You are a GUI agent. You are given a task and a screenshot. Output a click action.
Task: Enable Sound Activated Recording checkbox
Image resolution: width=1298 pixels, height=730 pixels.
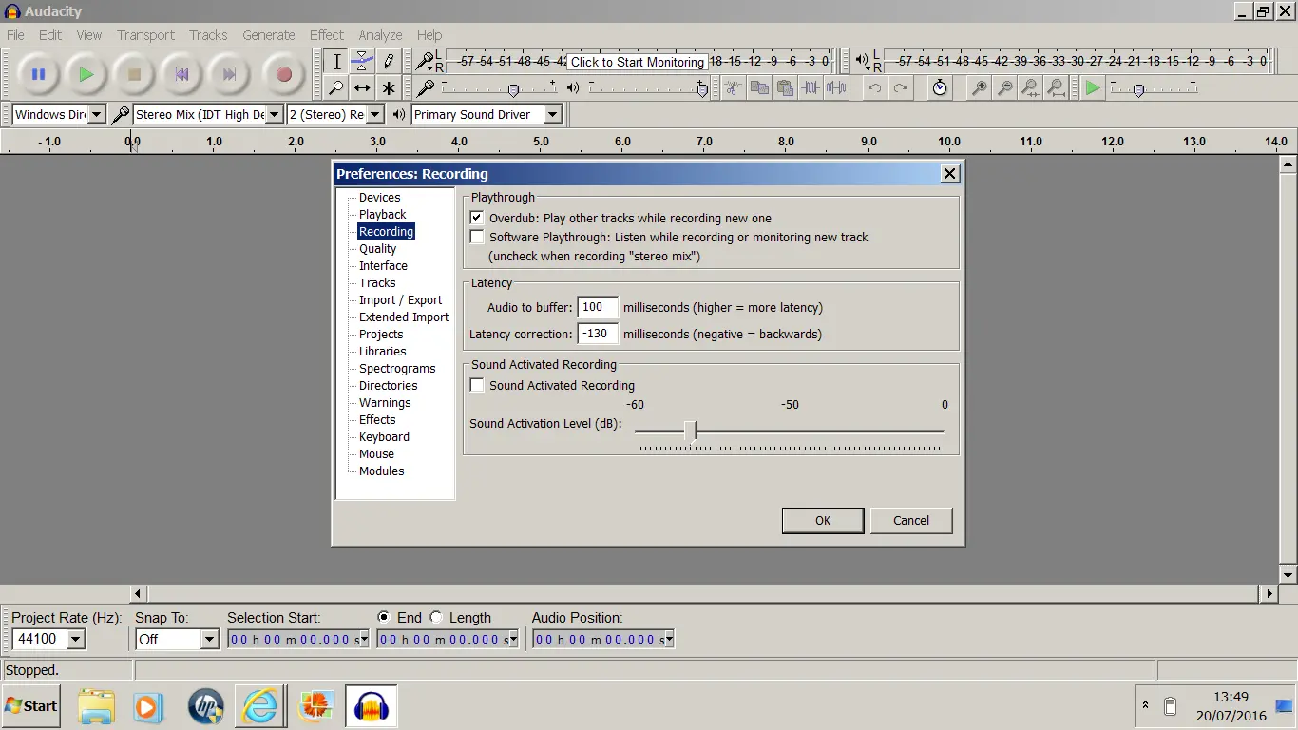(477, 385)
